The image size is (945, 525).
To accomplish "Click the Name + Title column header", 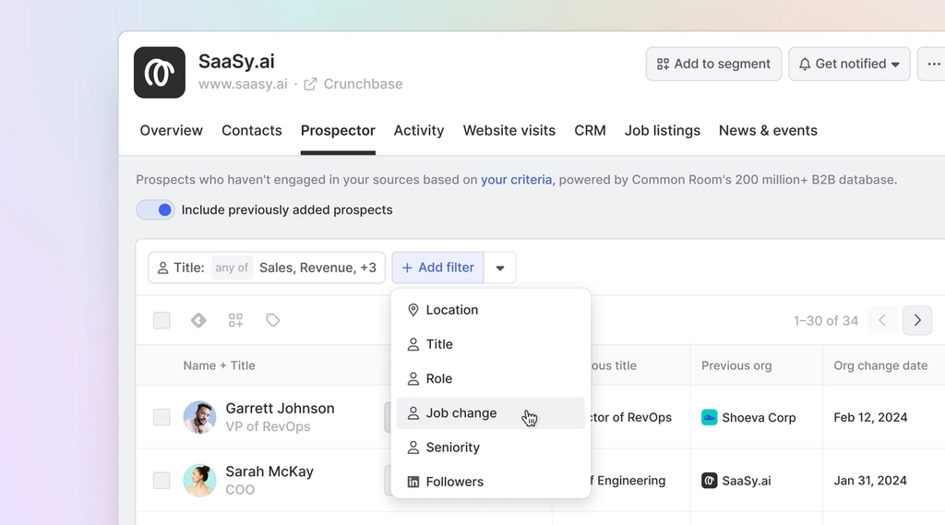I will click(220, 365).
